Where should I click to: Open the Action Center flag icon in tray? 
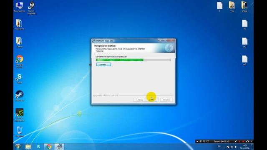[x=228, y=147]
